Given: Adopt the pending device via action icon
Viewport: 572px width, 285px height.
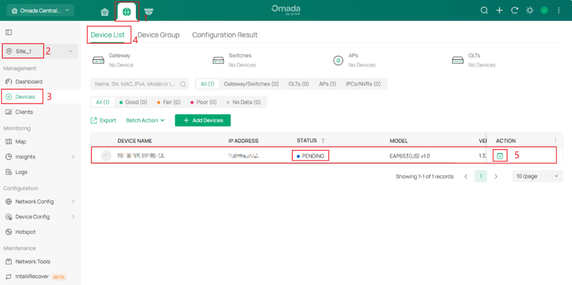Looking at the screenshot, I should (500, 156).
